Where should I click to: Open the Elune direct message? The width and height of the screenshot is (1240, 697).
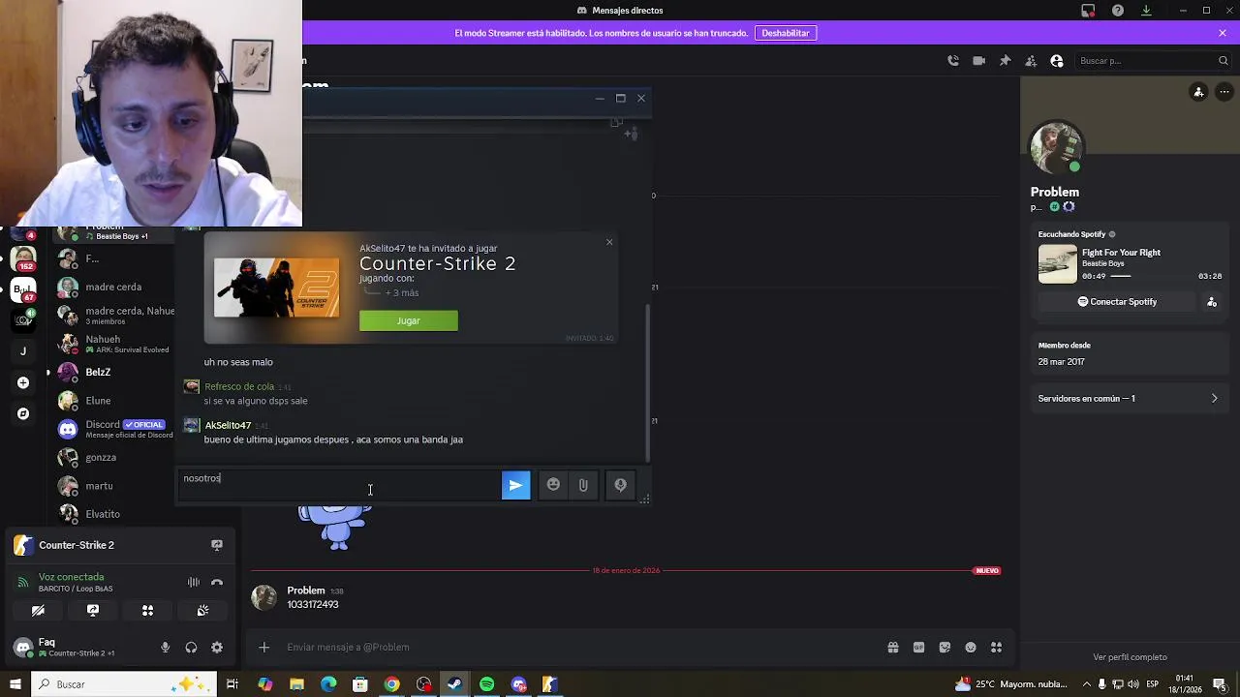click(113, 401)
